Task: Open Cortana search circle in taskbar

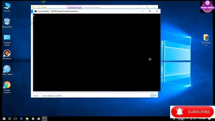Action: coord(10,119)
